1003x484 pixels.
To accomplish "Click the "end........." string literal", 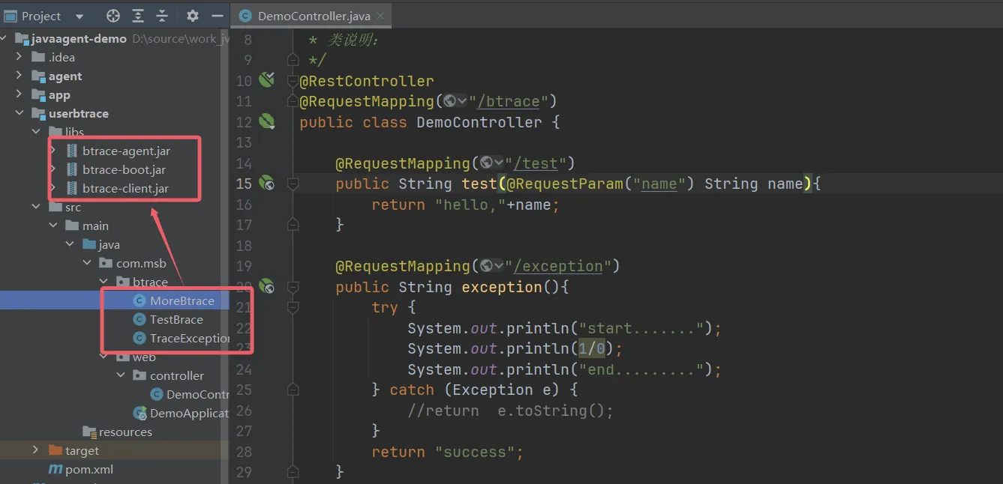I will pos(641,369).
